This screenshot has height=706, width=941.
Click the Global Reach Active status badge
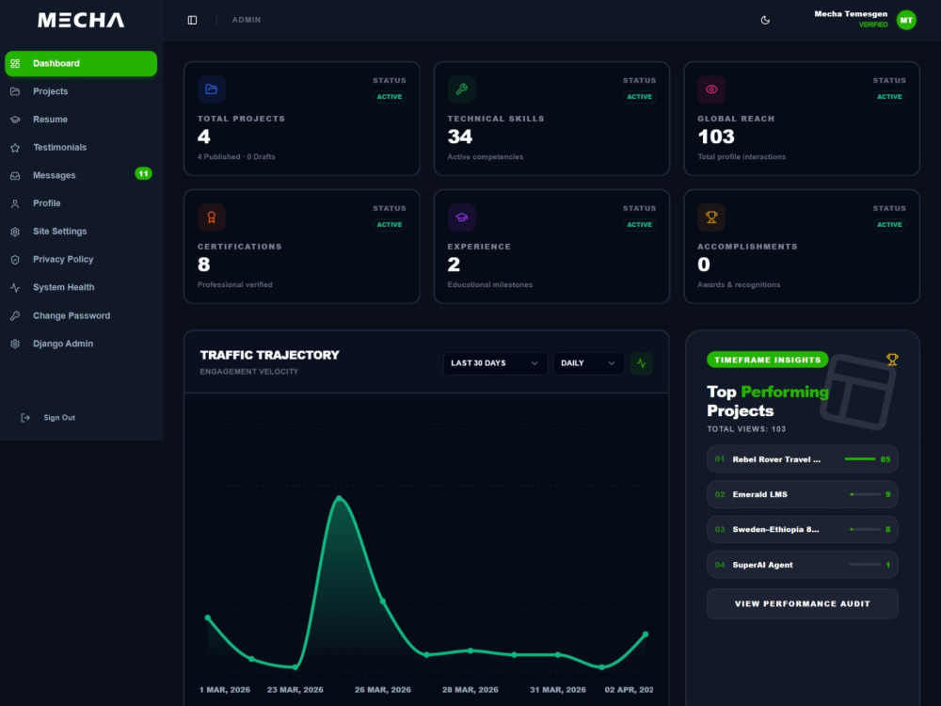click(x=889, y=97)
